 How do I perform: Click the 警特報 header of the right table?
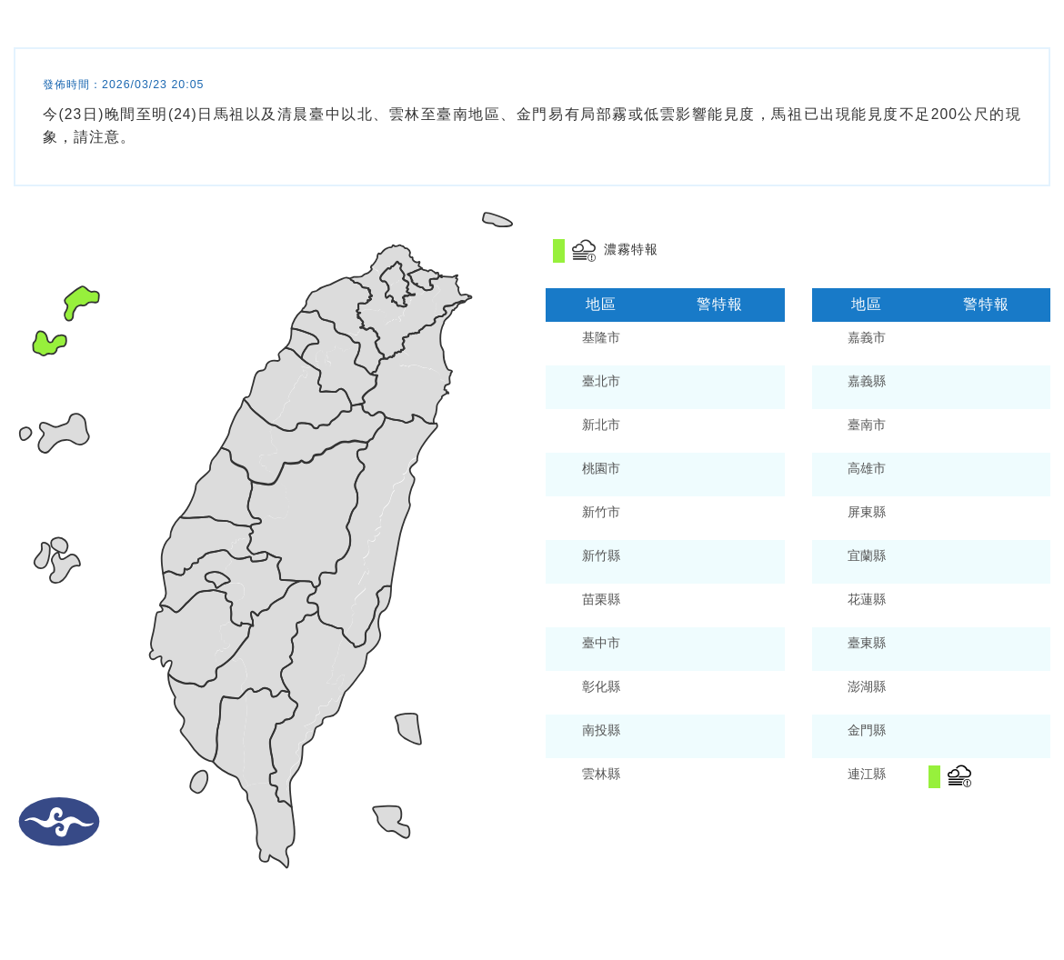(x=983, y=305)
